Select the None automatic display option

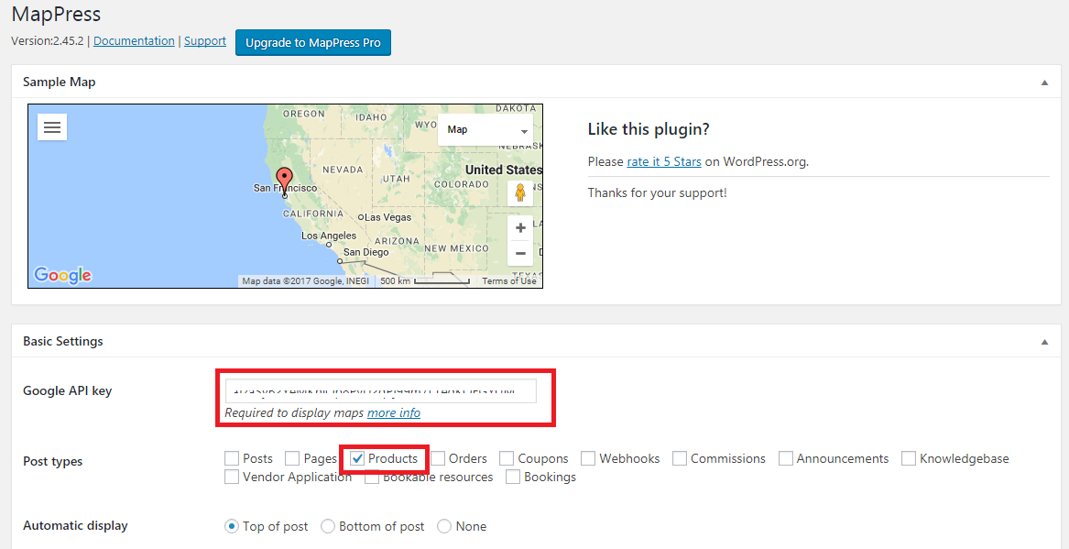tap(444, 526)
